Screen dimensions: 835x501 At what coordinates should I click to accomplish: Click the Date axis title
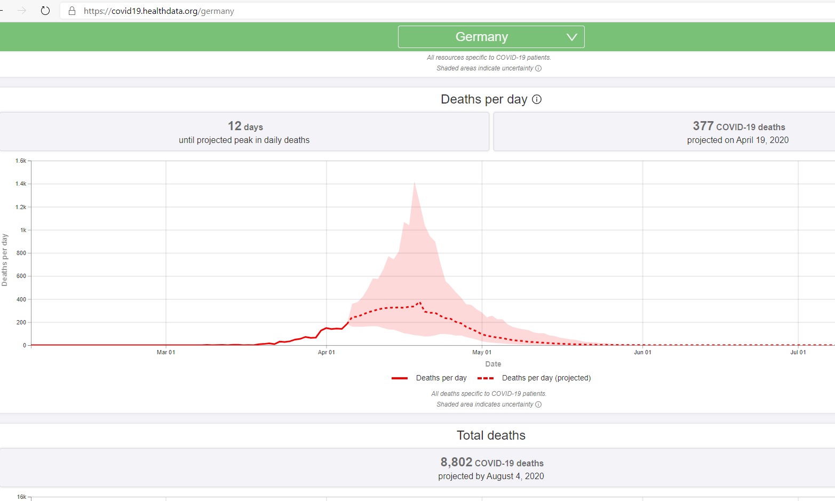[x=493, y=364]
